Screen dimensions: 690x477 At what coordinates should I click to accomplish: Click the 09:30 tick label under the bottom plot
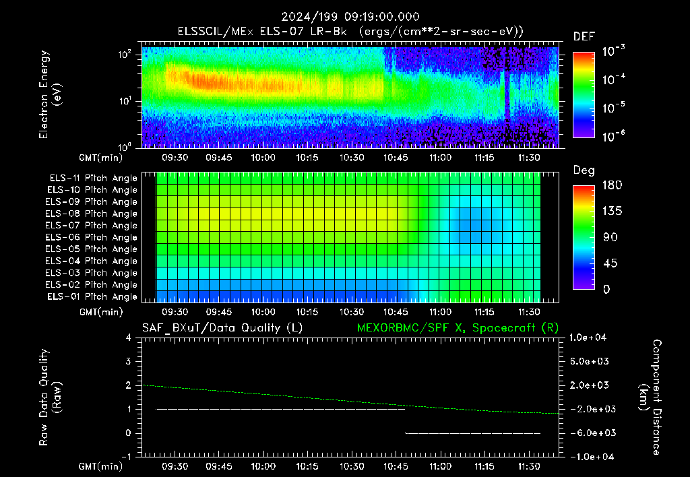(175, 466)
